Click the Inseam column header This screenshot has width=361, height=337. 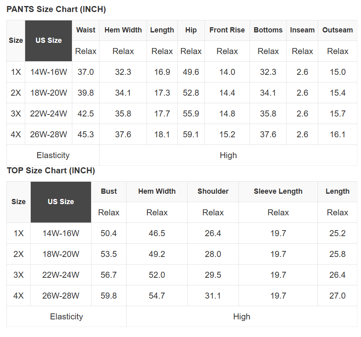[x=302, y=30]
